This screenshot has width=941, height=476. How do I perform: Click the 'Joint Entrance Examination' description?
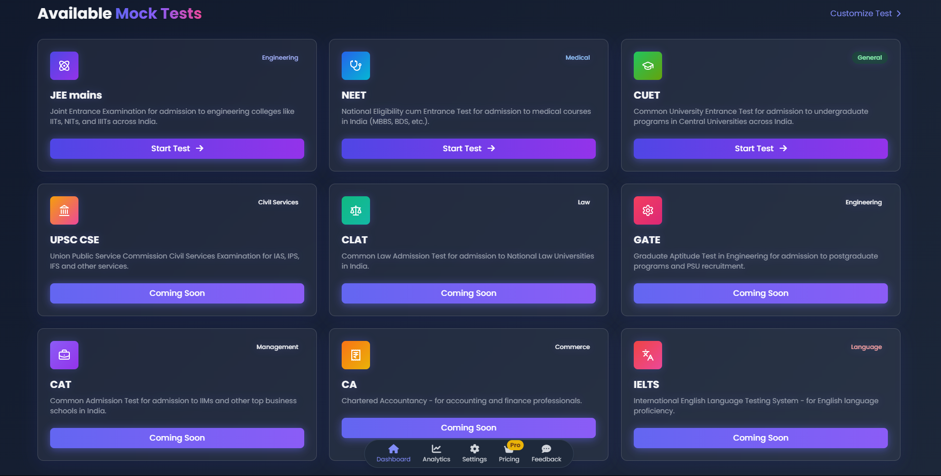click(172, 116)
